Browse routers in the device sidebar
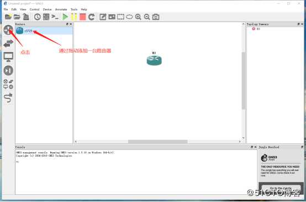The image size is (306, 202). click(x=8, y=30)
